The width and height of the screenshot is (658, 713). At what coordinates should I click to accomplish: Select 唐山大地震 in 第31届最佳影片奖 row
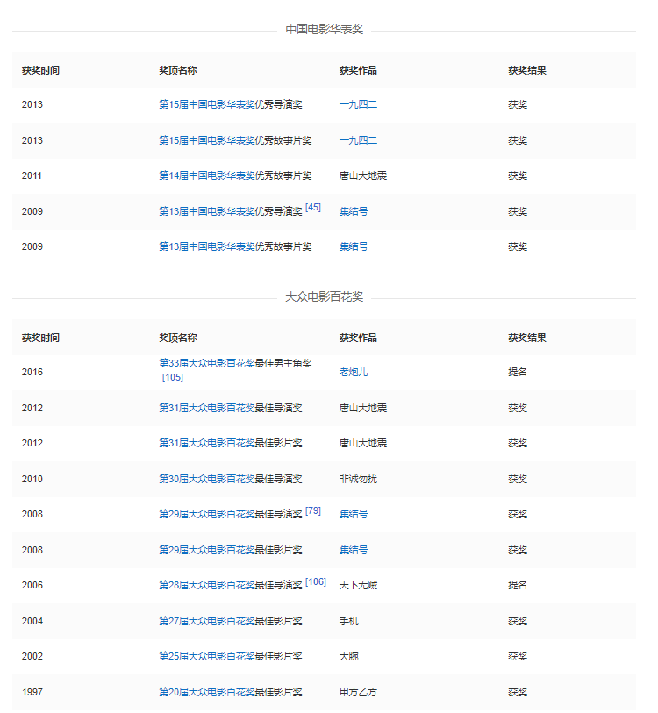pyautogui.click(x=363, y=443)
